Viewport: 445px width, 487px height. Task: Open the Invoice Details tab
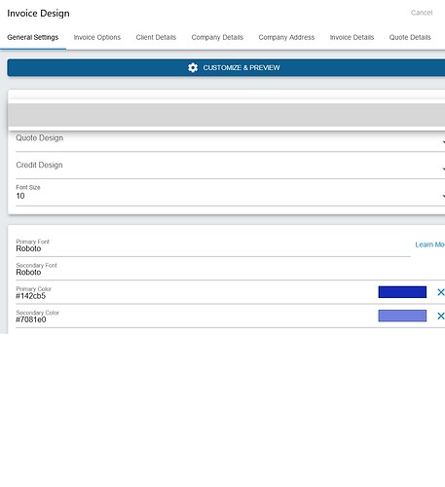tap(352, 37)
